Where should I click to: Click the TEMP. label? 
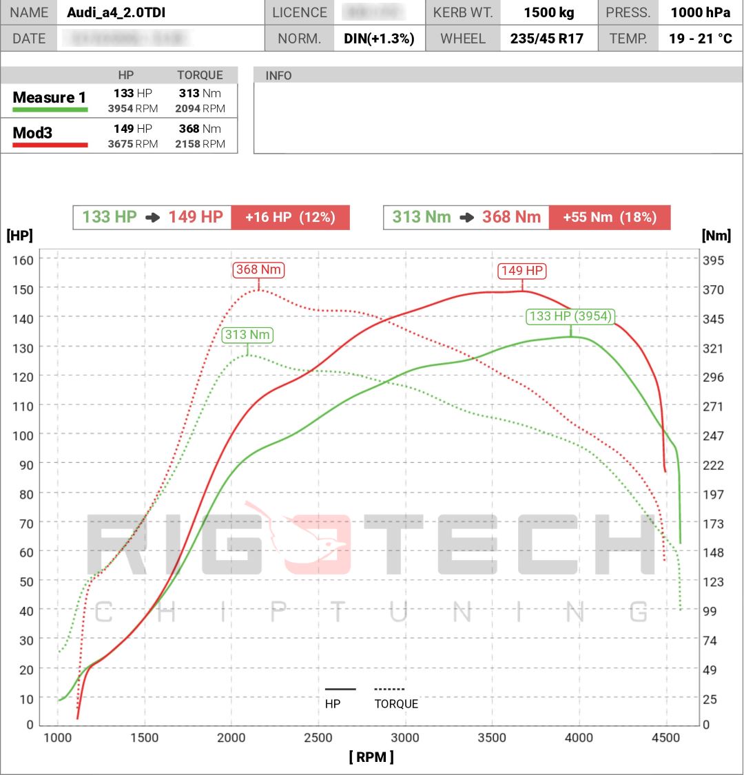coord(628,39)
